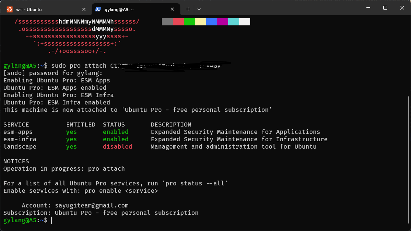
Task: Click the sayugiteam@gmail.com account text
Action: click(91, 206)
